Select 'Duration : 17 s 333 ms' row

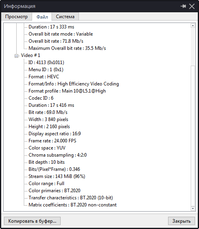52,27
